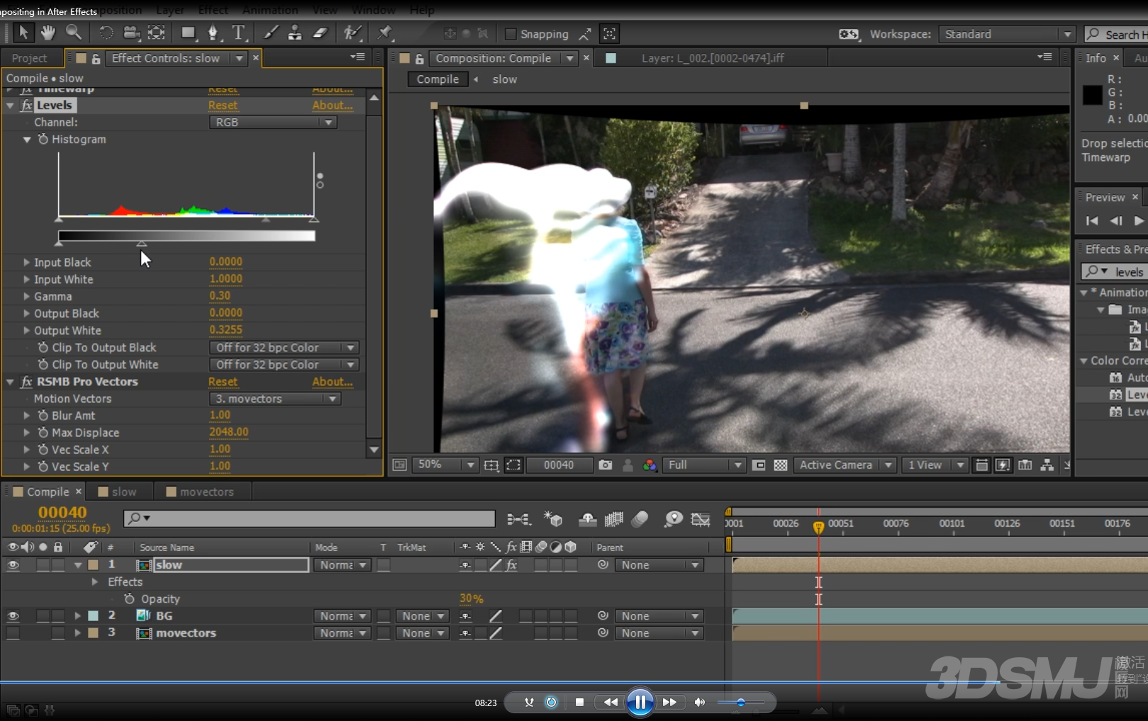Select the Compile composition breadcrumb tab

coord(438,79)
